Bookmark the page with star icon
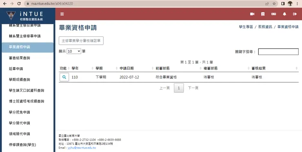Image resolution: width=302 pixels, height=152 pixels. pyautogui.click(x=274, y=4)
